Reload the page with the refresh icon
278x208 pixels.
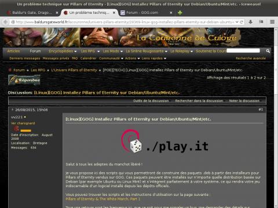tap(242, 22)
